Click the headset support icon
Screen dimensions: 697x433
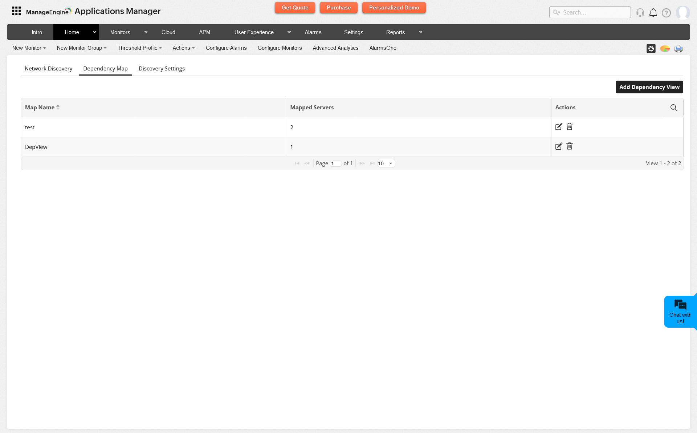click(x=640, y=12)
